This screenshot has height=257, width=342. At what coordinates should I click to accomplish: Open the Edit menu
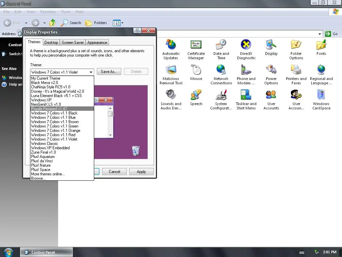[x=18, y=12]
